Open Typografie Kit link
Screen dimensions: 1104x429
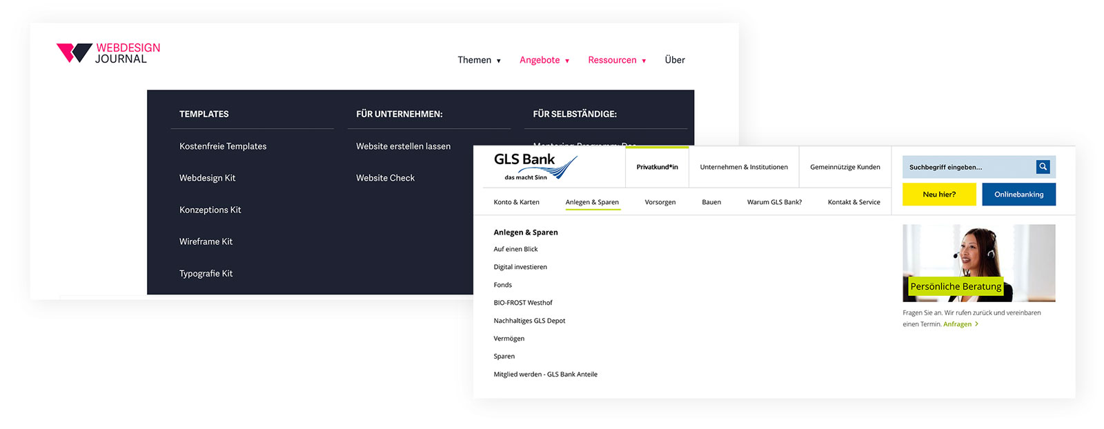pos(206,274)
